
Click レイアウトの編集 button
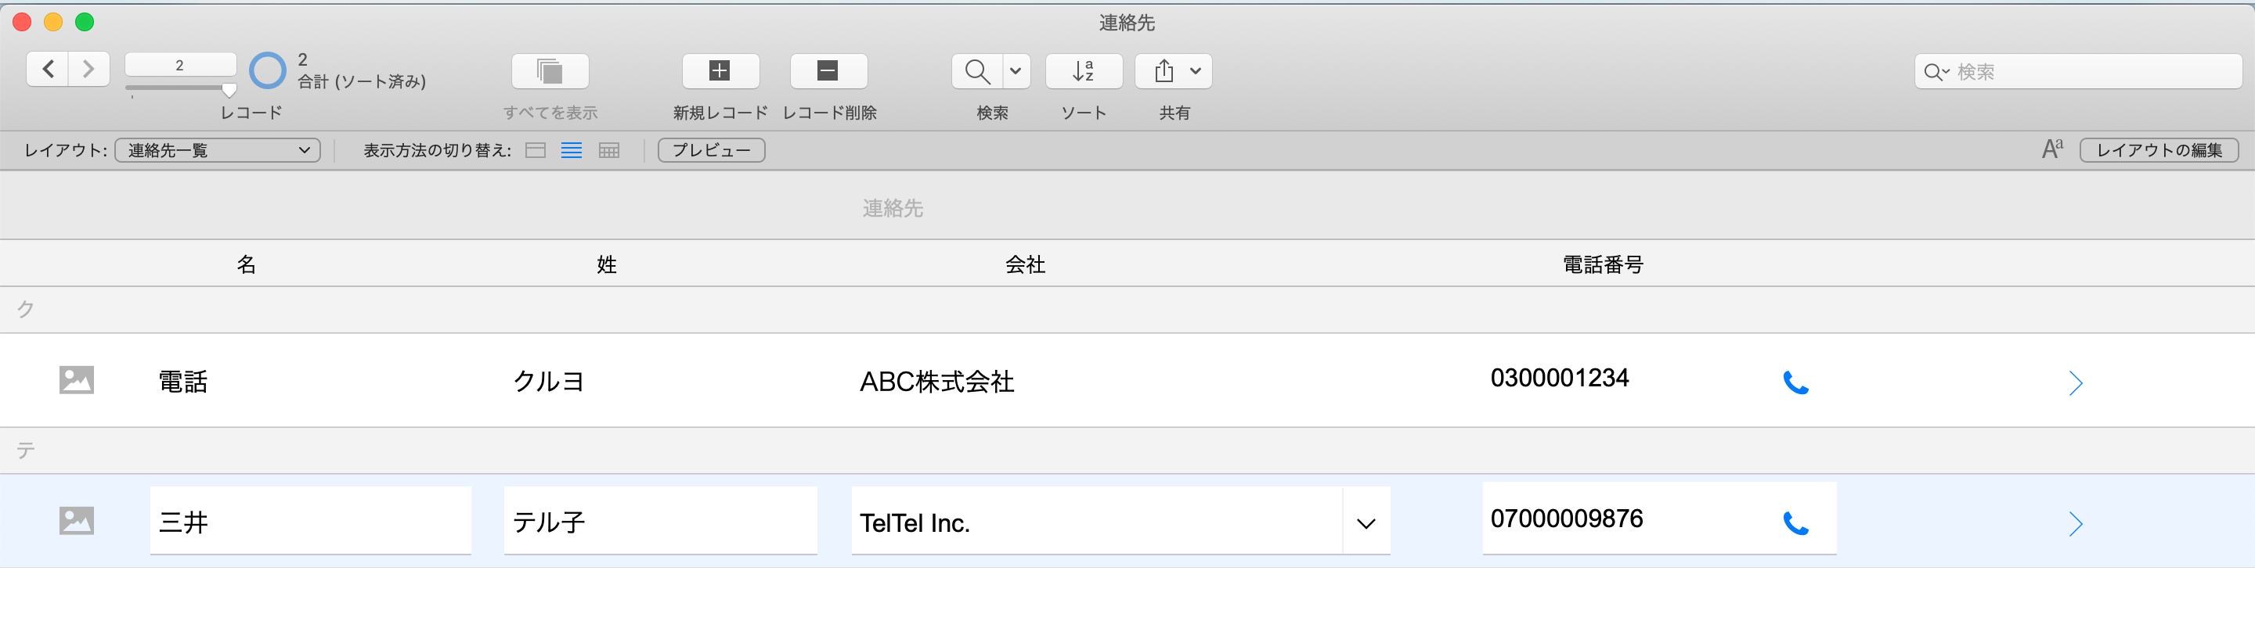click(2159, 150)
